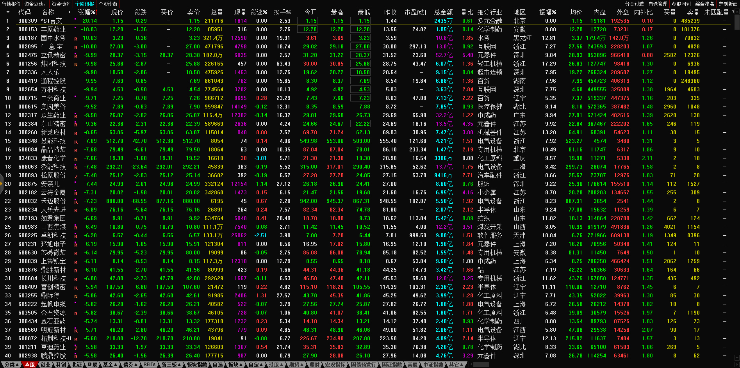Click the help question mark icon in header
740x368 pixels.
click(733, 12)
